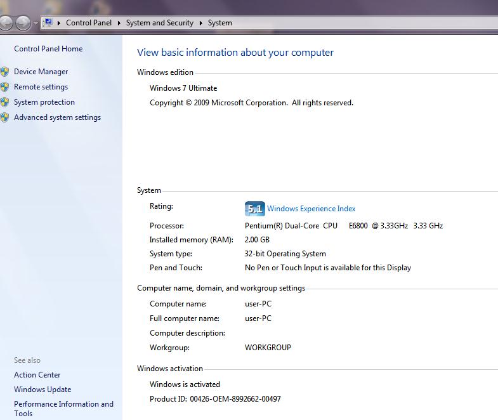This screenshot has height=420, width=498.
Task: Click the Product ID 00426-OEM-8992662-00497
Action: 215,399
